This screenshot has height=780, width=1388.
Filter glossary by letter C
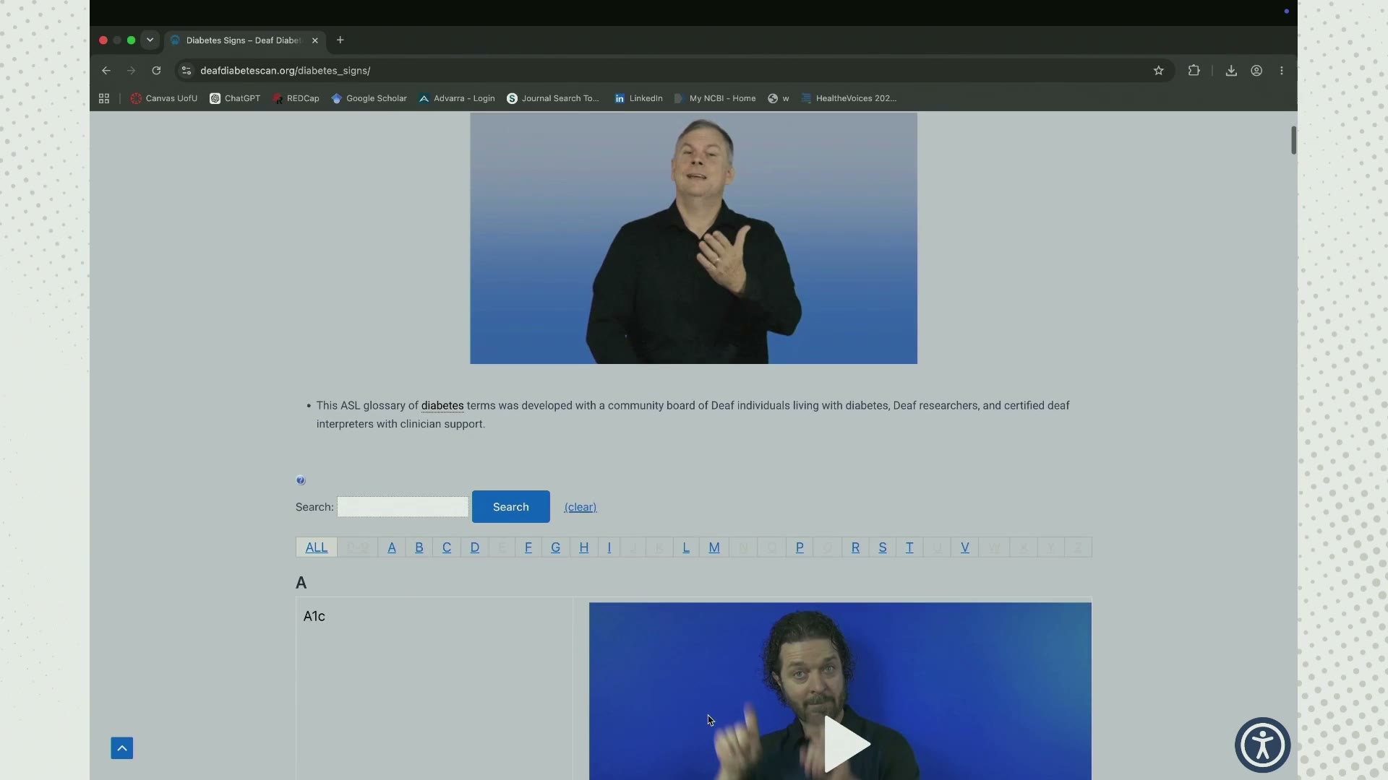[x=447, y=547]
